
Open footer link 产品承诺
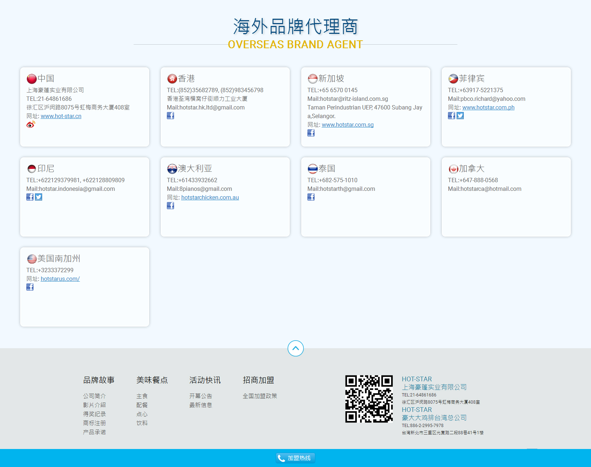pos(94,432)
